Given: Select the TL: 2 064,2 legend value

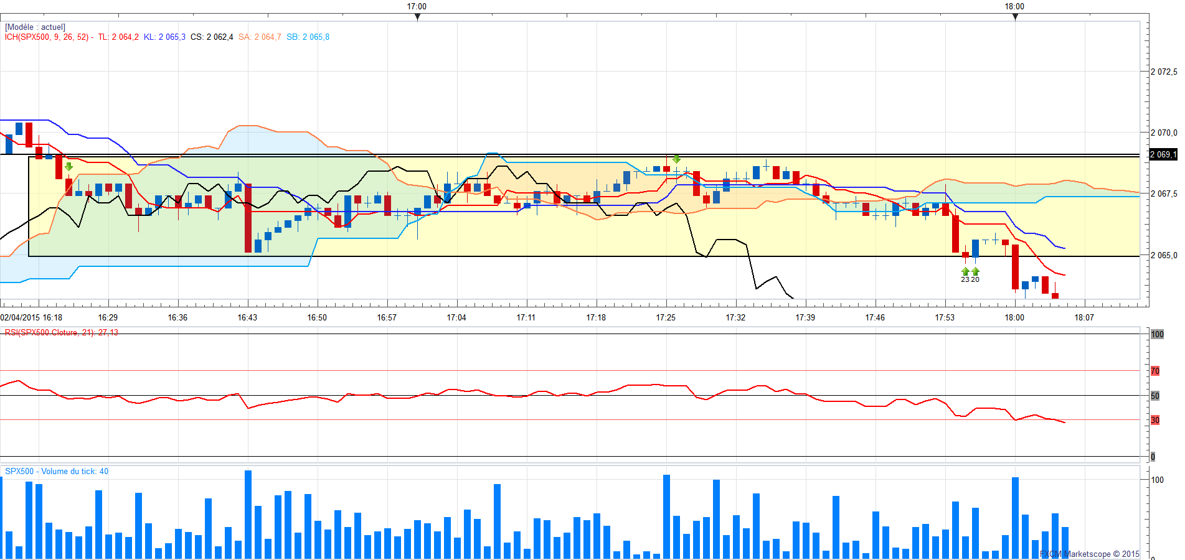Looking at the screenshot, I should click(x=118, y=37).
